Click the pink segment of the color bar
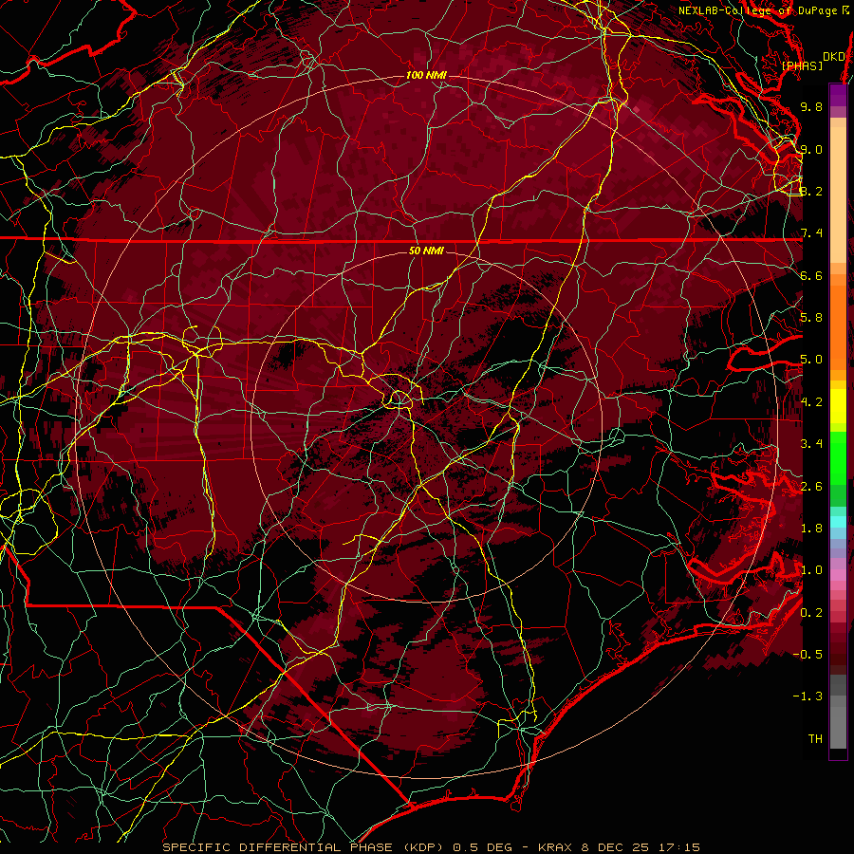This screenshot has height=854, width=854. pos(838,575)
